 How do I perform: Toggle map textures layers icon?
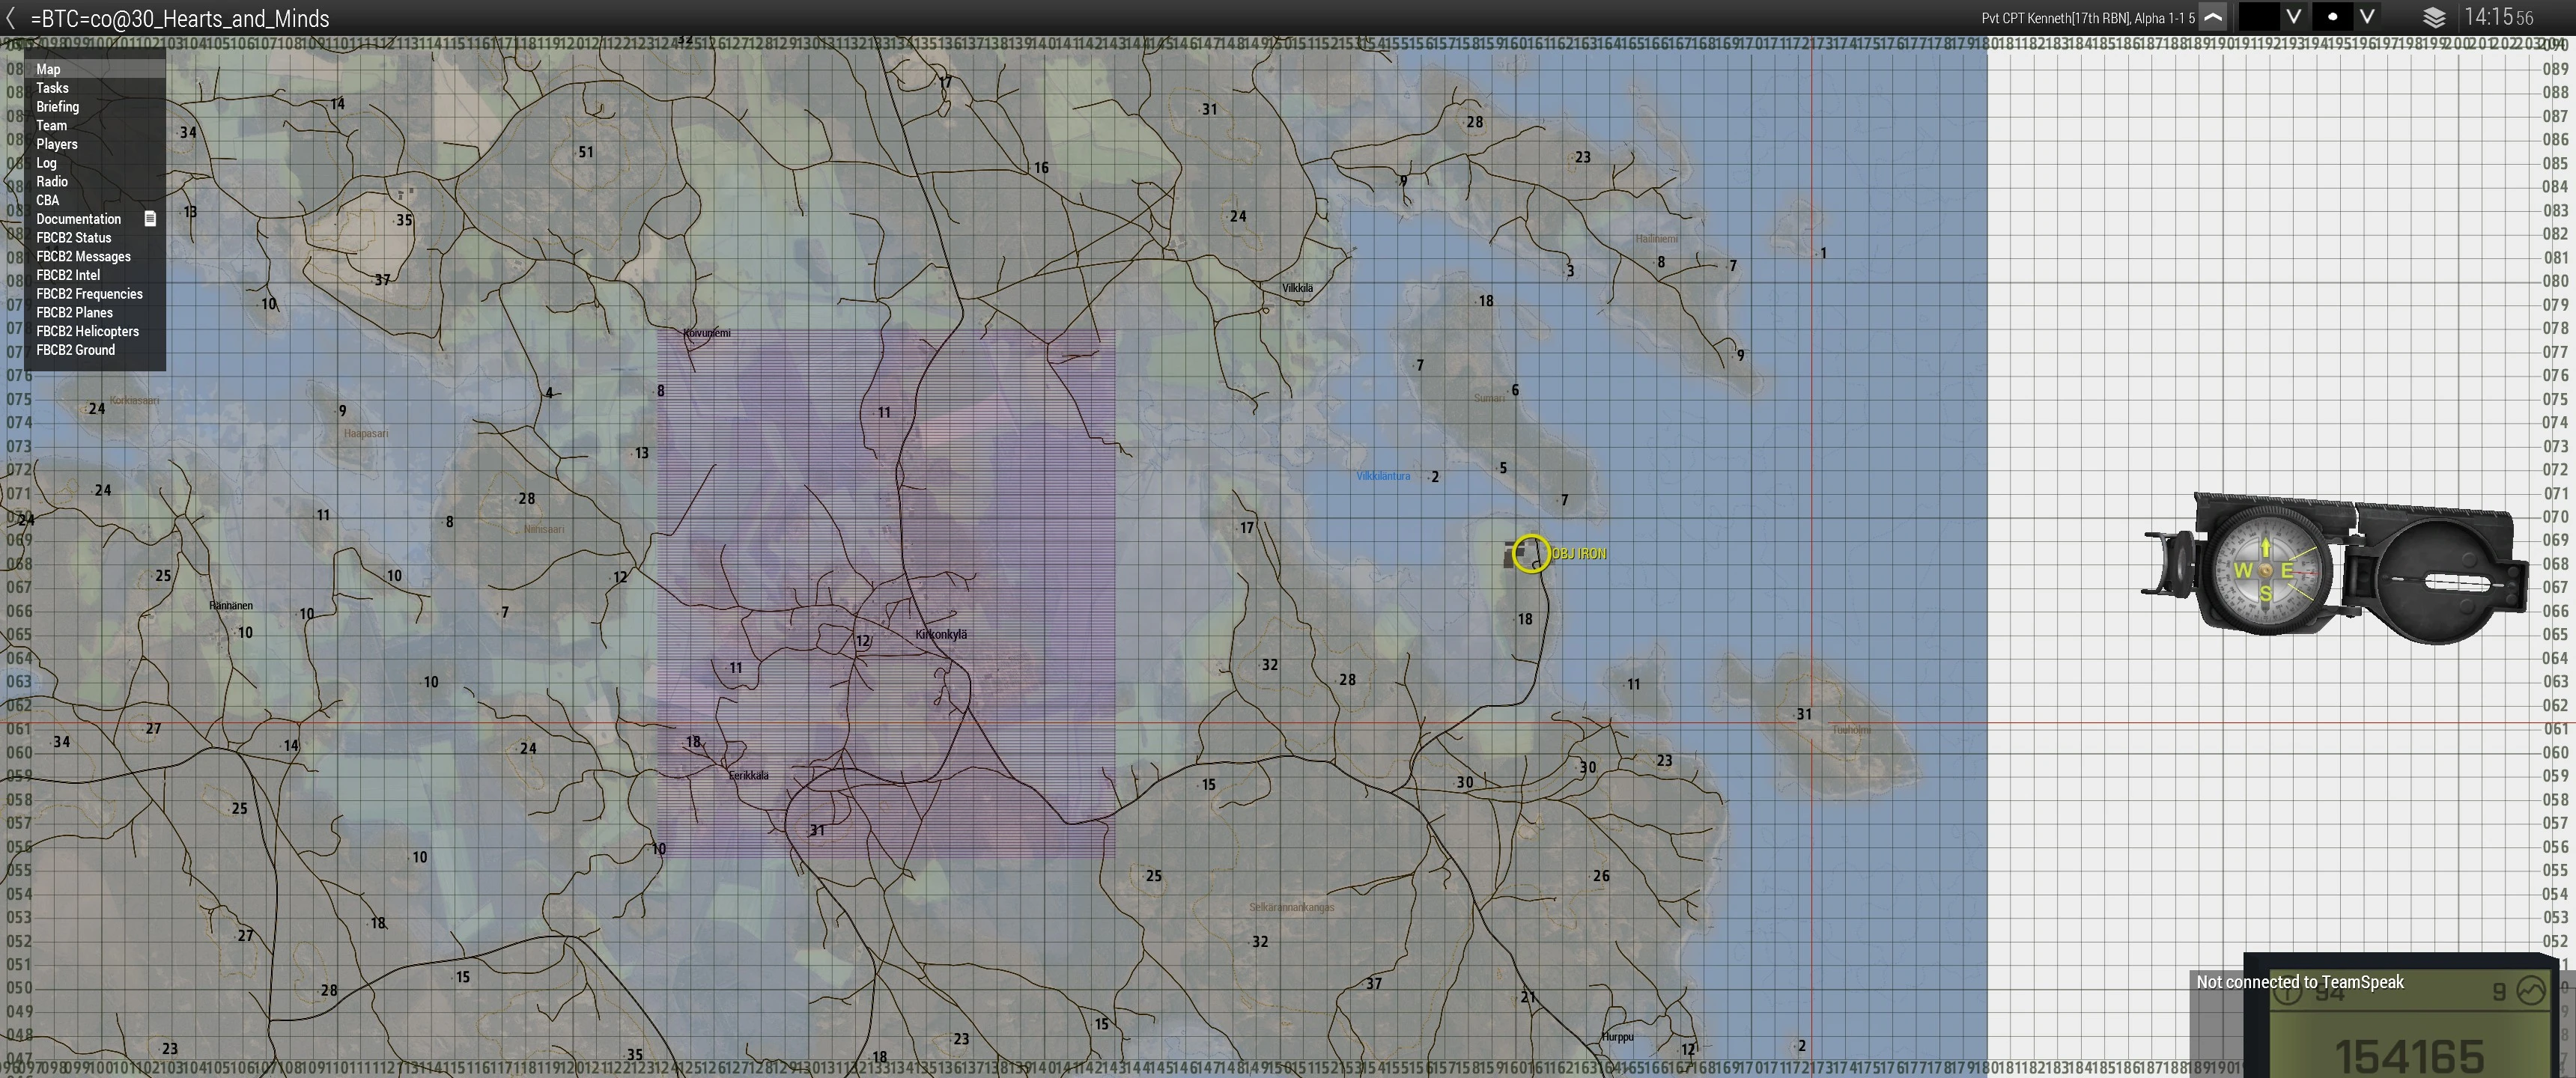click(x=2434, y=18)
